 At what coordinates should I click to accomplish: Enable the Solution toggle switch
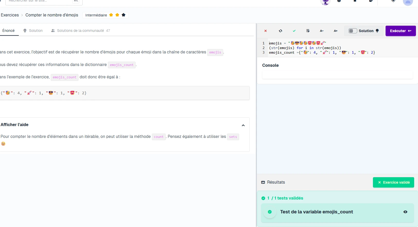[x=353, y=31]
